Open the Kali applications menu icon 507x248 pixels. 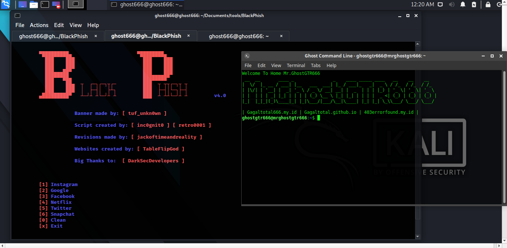click(5, 4)
